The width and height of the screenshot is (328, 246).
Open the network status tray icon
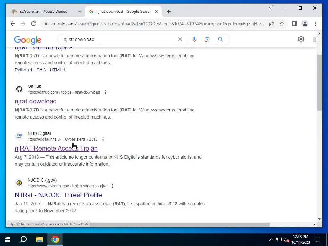tap(279, 240)
